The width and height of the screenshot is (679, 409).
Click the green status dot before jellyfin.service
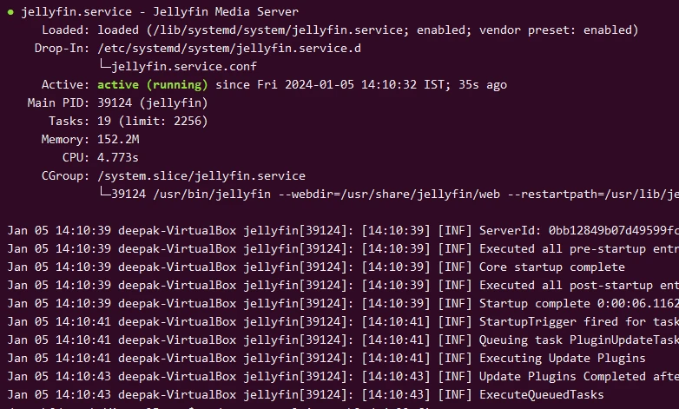(10, 12)
